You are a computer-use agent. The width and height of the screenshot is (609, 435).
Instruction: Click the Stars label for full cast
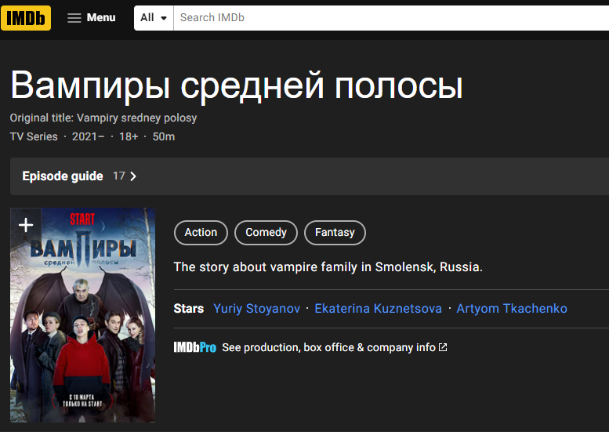(188, 309)
